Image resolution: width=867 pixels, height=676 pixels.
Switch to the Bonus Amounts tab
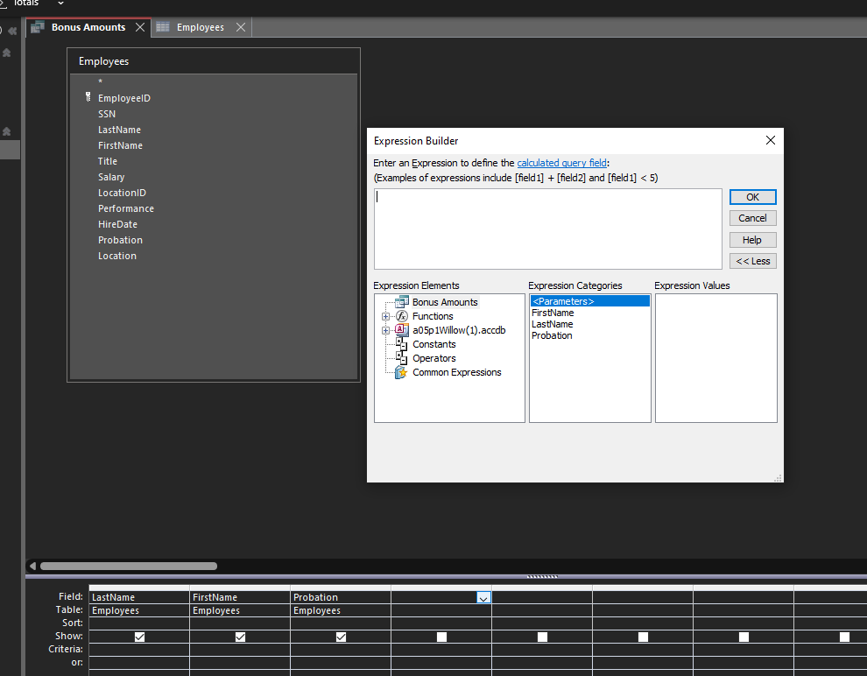point(88,27)
